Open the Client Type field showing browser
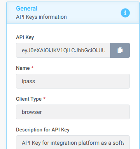 coord(73,112)
